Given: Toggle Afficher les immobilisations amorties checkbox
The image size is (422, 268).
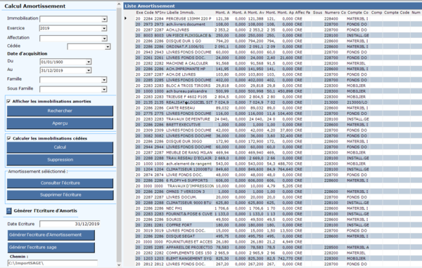Looking at the screenshot, I should (8, 101).
